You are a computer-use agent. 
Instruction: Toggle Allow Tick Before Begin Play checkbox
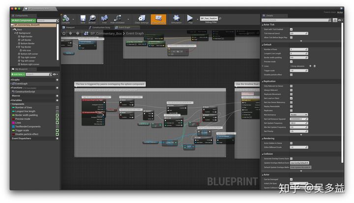pos(291,37)
